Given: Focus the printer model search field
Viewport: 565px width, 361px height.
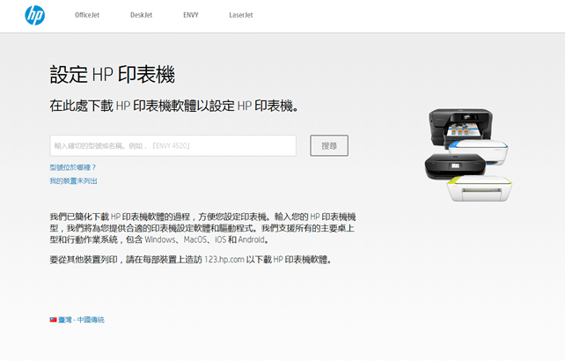Looking at the screenshot, I should (x=173, y=145).
